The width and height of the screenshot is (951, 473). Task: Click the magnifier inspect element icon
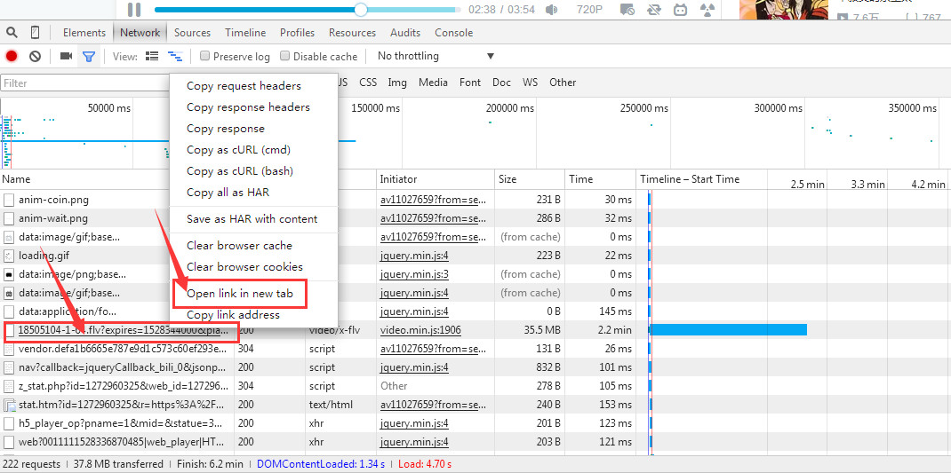tap(12, 33)
